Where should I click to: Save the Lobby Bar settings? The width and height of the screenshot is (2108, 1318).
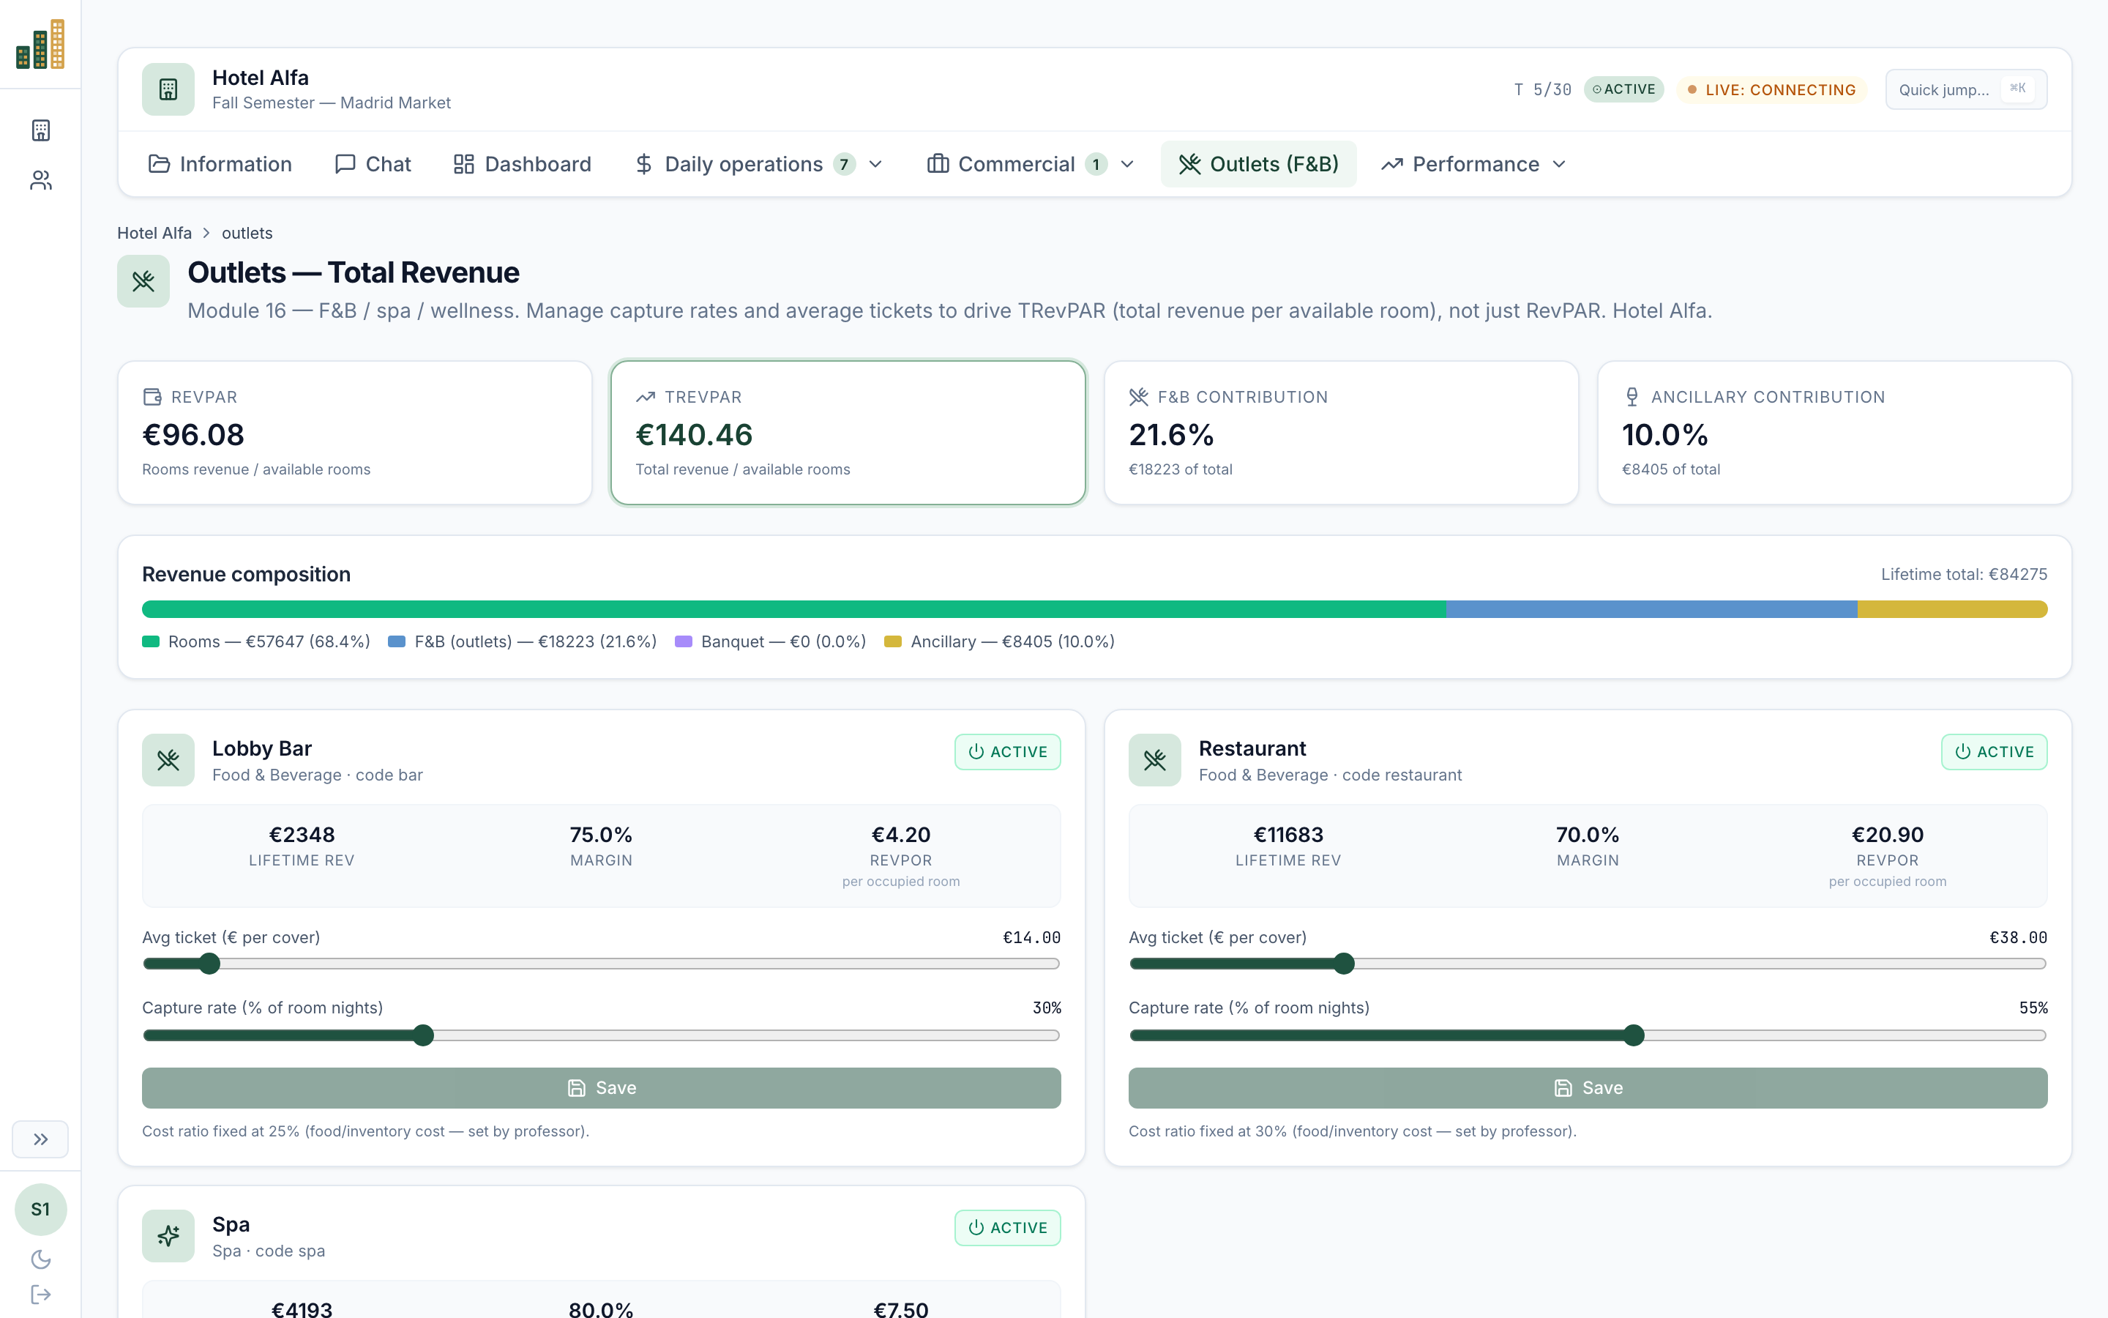pyautogui.click(x=601, y=1088)
